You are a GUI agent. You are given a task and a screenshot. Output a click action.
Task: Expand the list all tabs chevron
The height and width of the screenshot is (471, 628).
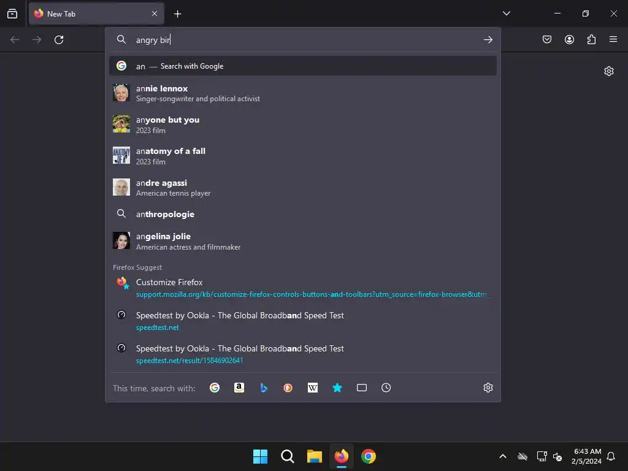click(x=506, y=13)
